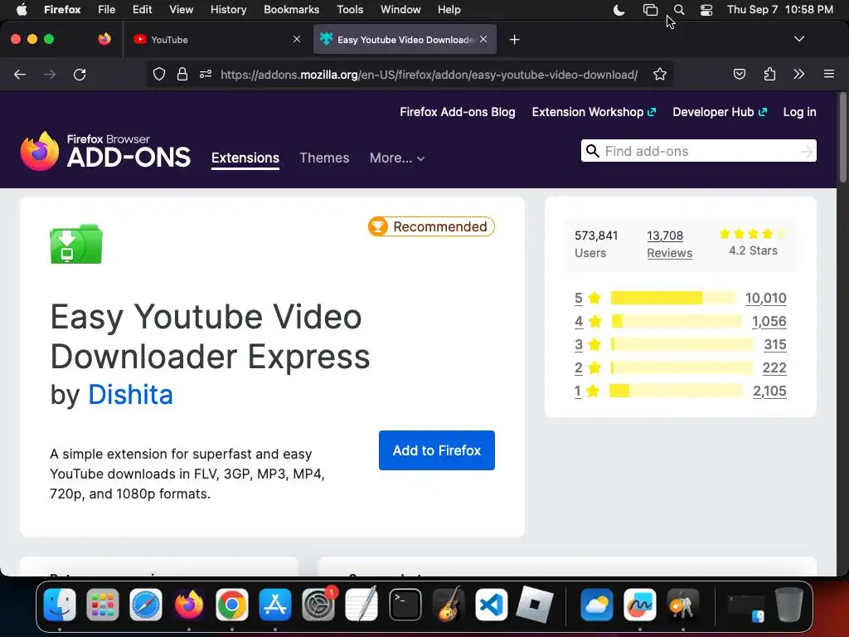Open the Bookmarks menu
Image resolution: width=849 pixels, height=637 pixels.
(x=291, y=10)
